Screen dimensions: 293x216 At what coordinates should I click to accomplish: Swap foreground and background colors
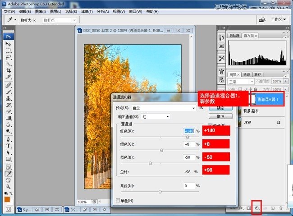(11, 193)
